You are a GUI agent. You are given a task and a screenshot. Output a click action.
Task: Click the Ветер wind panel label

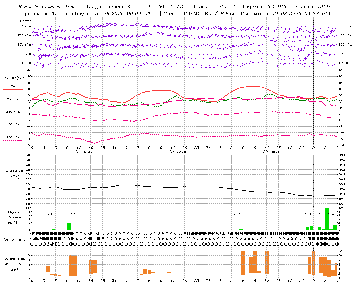26,21
